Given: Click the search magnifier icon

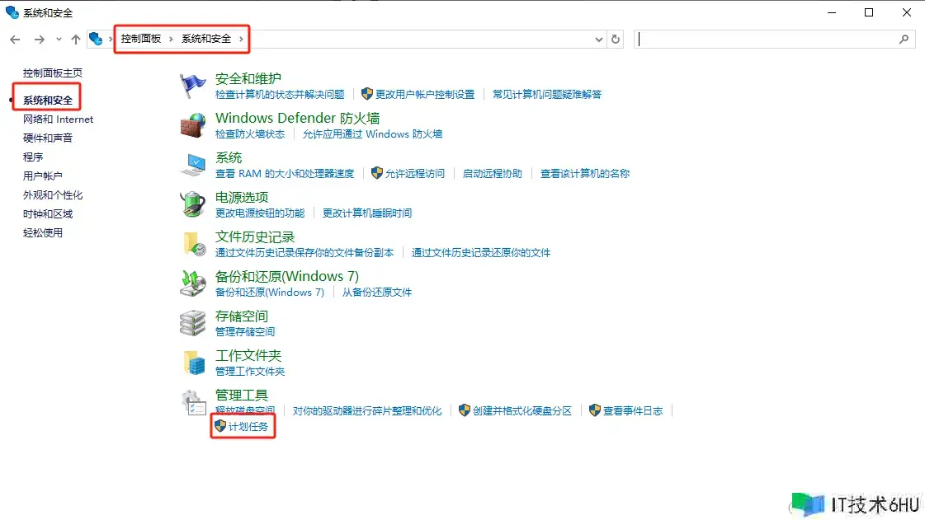Looking at the screenshot, I should click(x=904, y=40).
